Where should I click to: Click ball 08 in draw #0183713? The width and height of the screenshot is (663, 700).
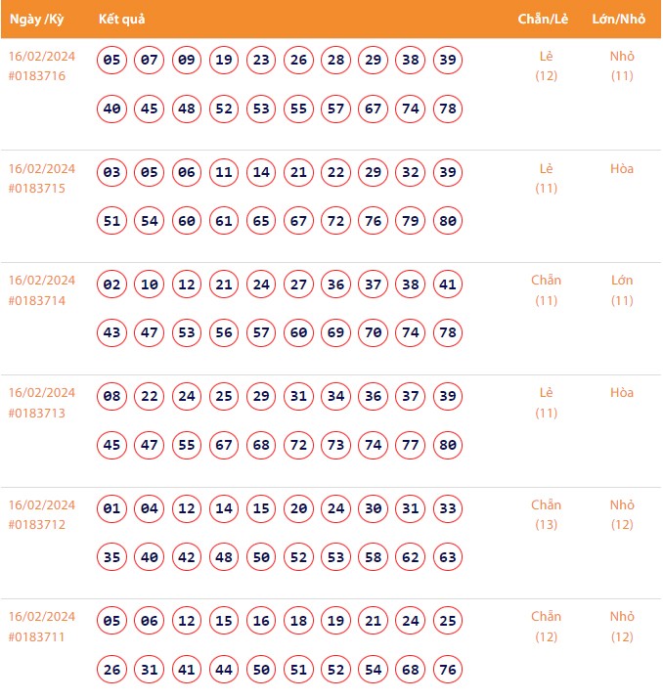112,397
